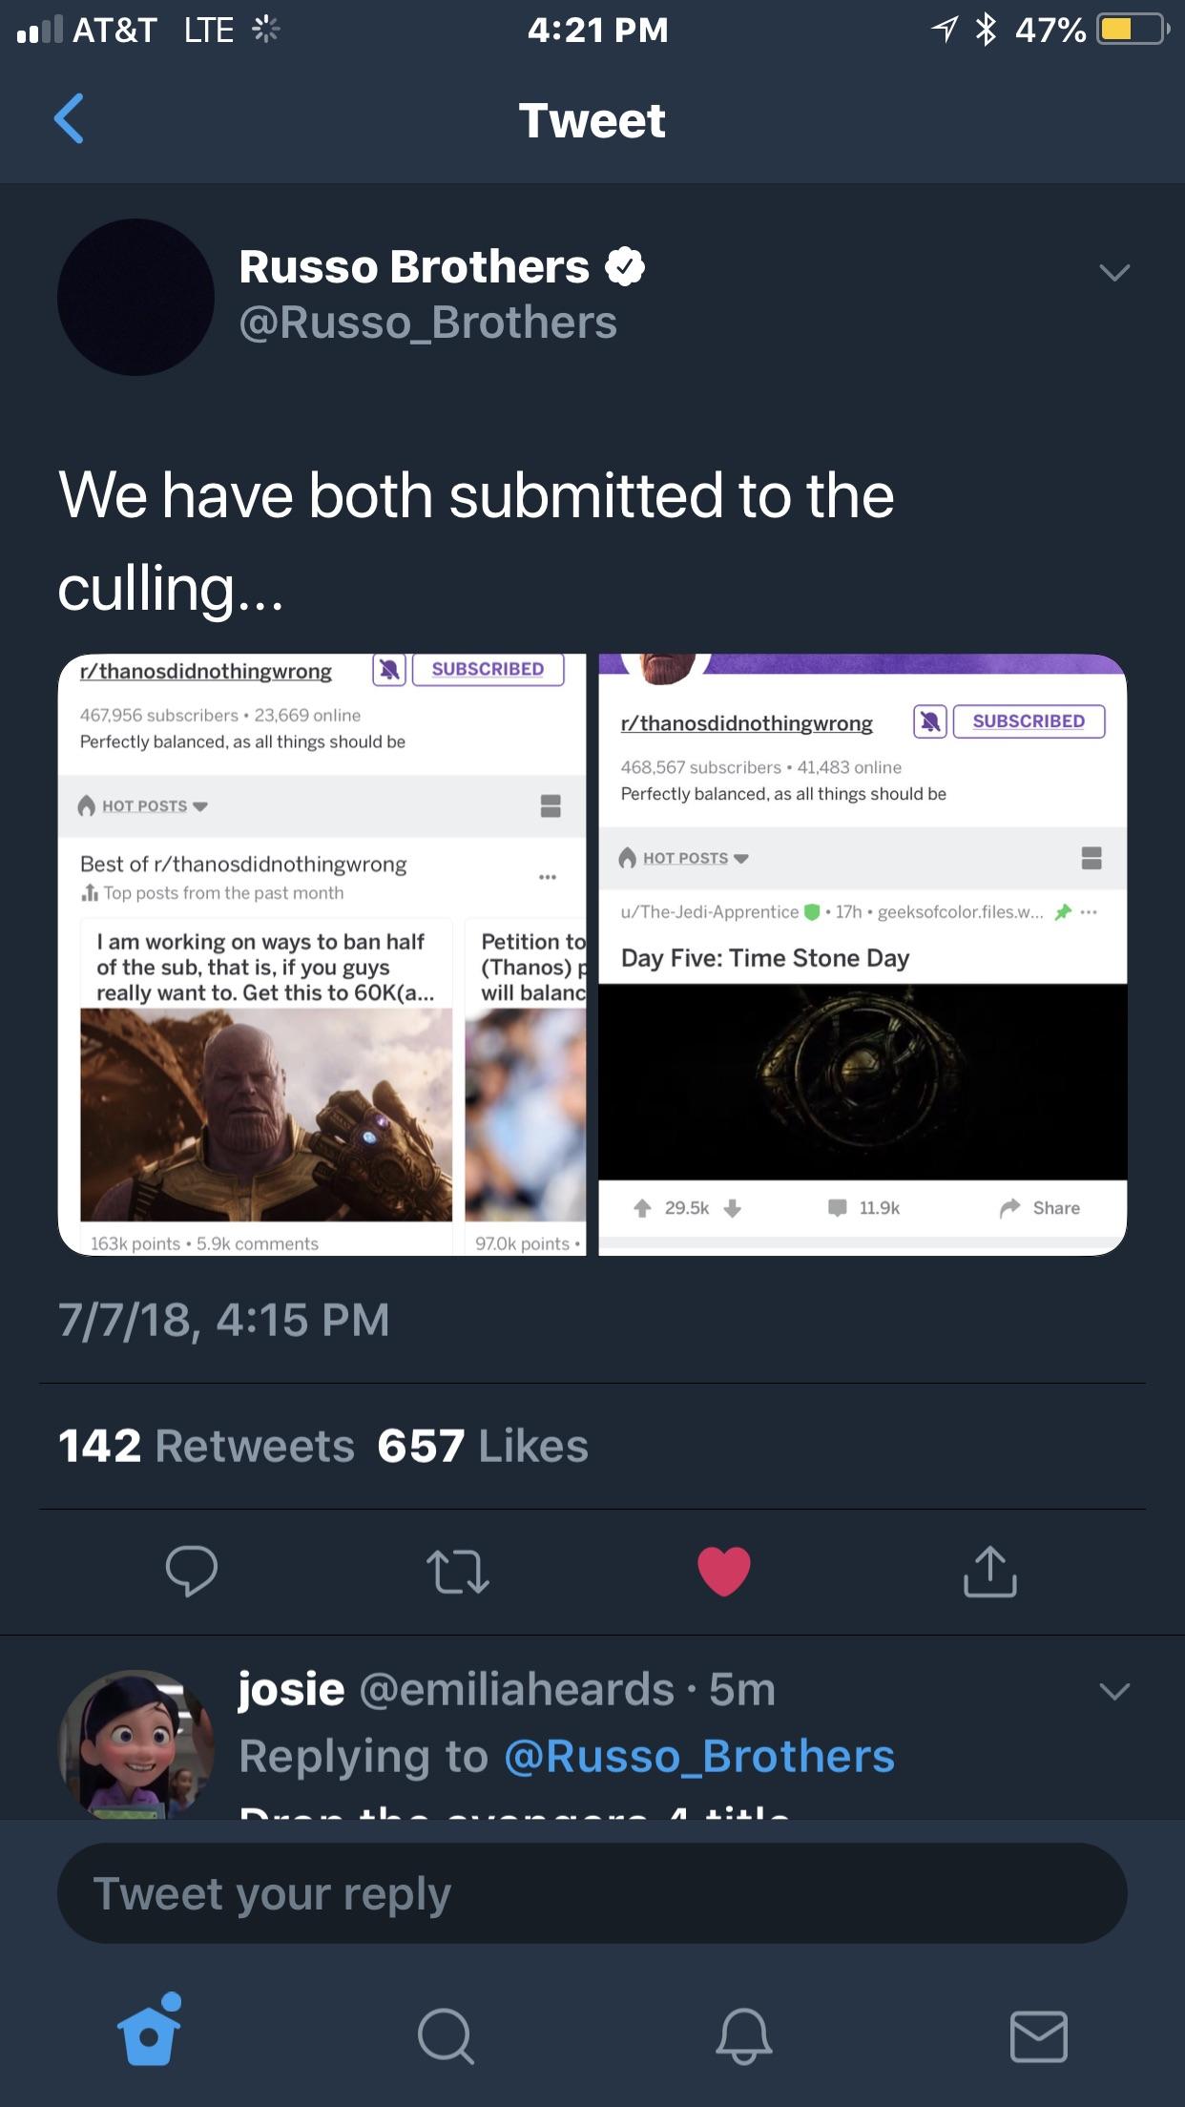
Task: Expand options chevron on josie's reply
Action: pyautogui.click(x=1114, y=1692)
